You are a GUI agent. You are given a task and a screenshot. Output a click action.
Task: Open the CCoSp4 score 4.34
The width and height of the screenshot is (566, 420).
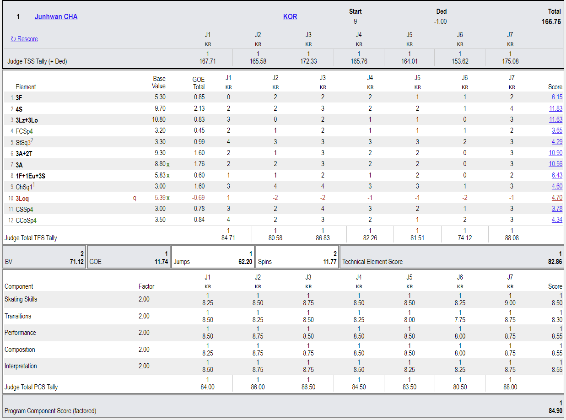tap(557, 220)
